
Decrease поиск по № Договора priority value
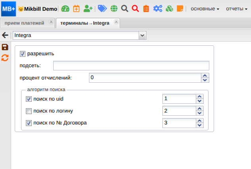pos(200,125)
